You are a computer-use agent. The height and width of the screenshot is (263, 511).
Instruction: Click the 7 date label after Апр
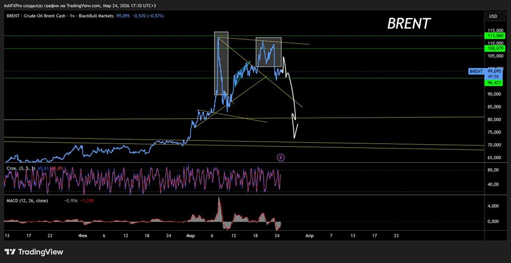(x=331, y=235)
